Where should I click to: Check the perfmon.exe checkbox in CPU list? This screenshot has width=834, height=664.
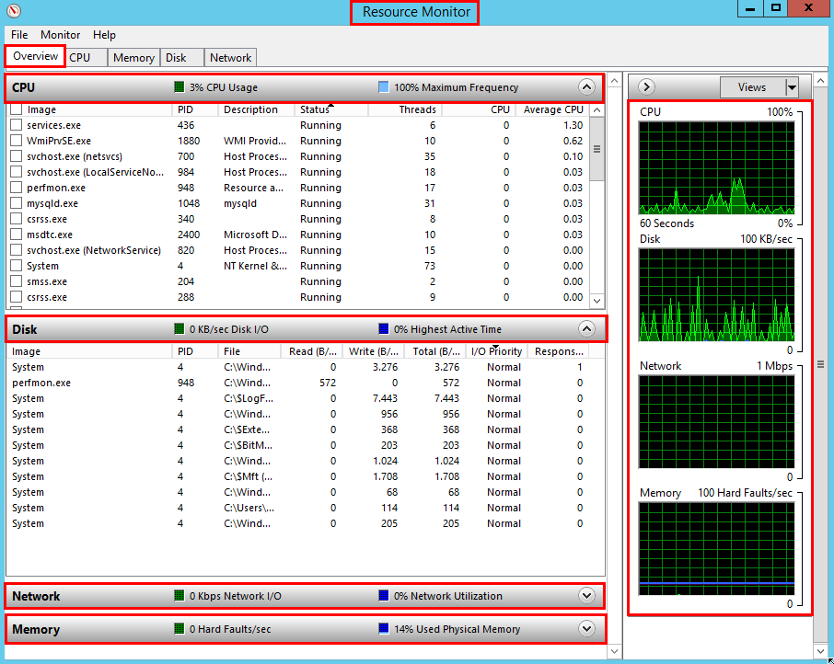click(x=16, y=188)
